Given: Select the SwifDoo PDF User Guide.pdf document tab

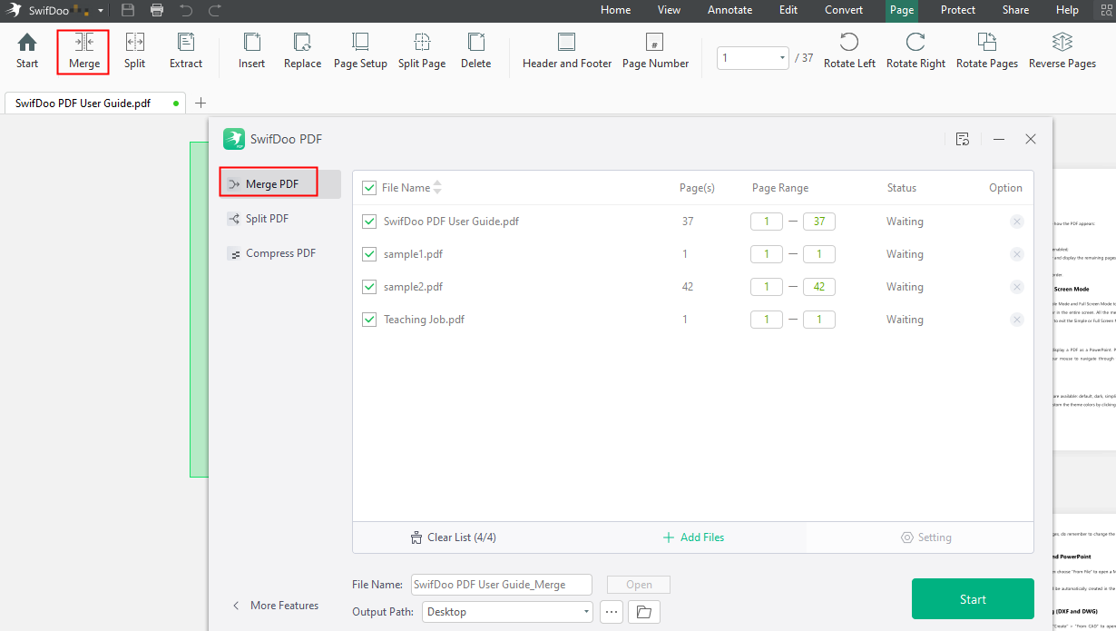Looking at the screenshot, I should [94, 103].
